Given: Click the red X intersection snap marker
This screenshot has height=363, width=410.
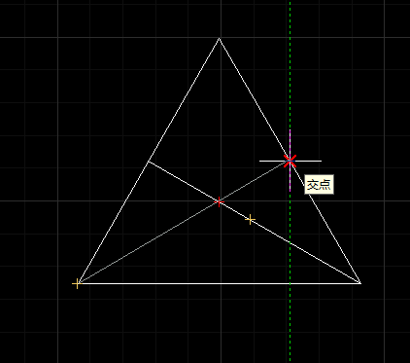Looking at the screenshot, I should point(290,161).
